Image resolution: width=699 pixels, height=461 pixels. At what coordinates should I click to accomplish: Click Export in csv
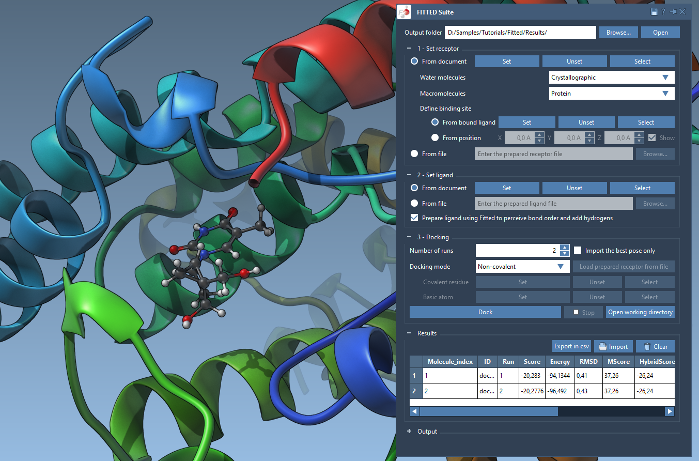(x=571, y=346)
